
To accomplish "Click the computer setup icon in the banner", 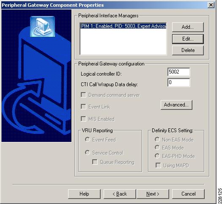I will coord(42,27).
